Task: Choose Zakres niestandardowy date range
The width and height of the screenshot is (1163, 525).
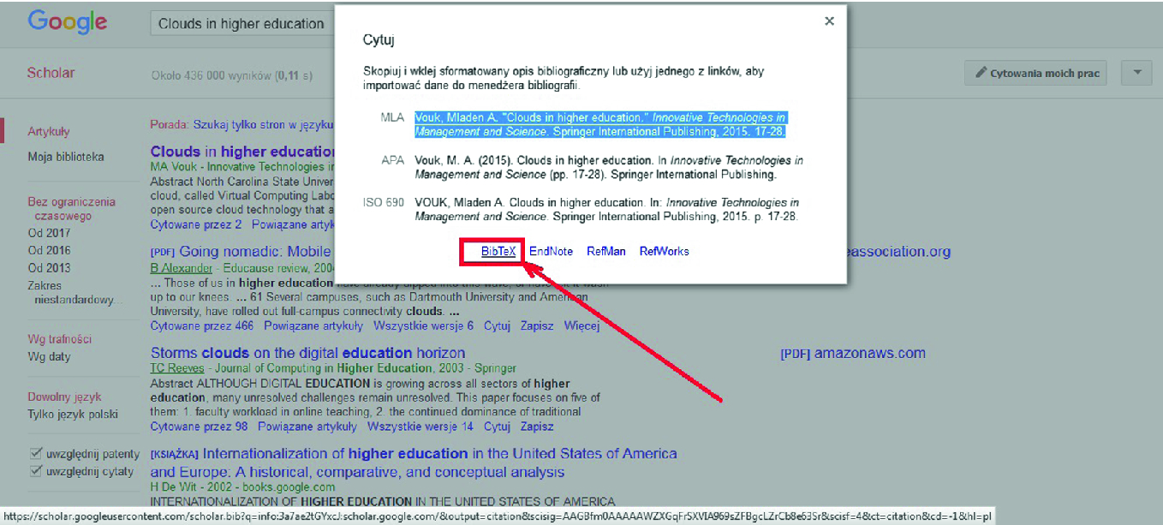Action: 75,293
